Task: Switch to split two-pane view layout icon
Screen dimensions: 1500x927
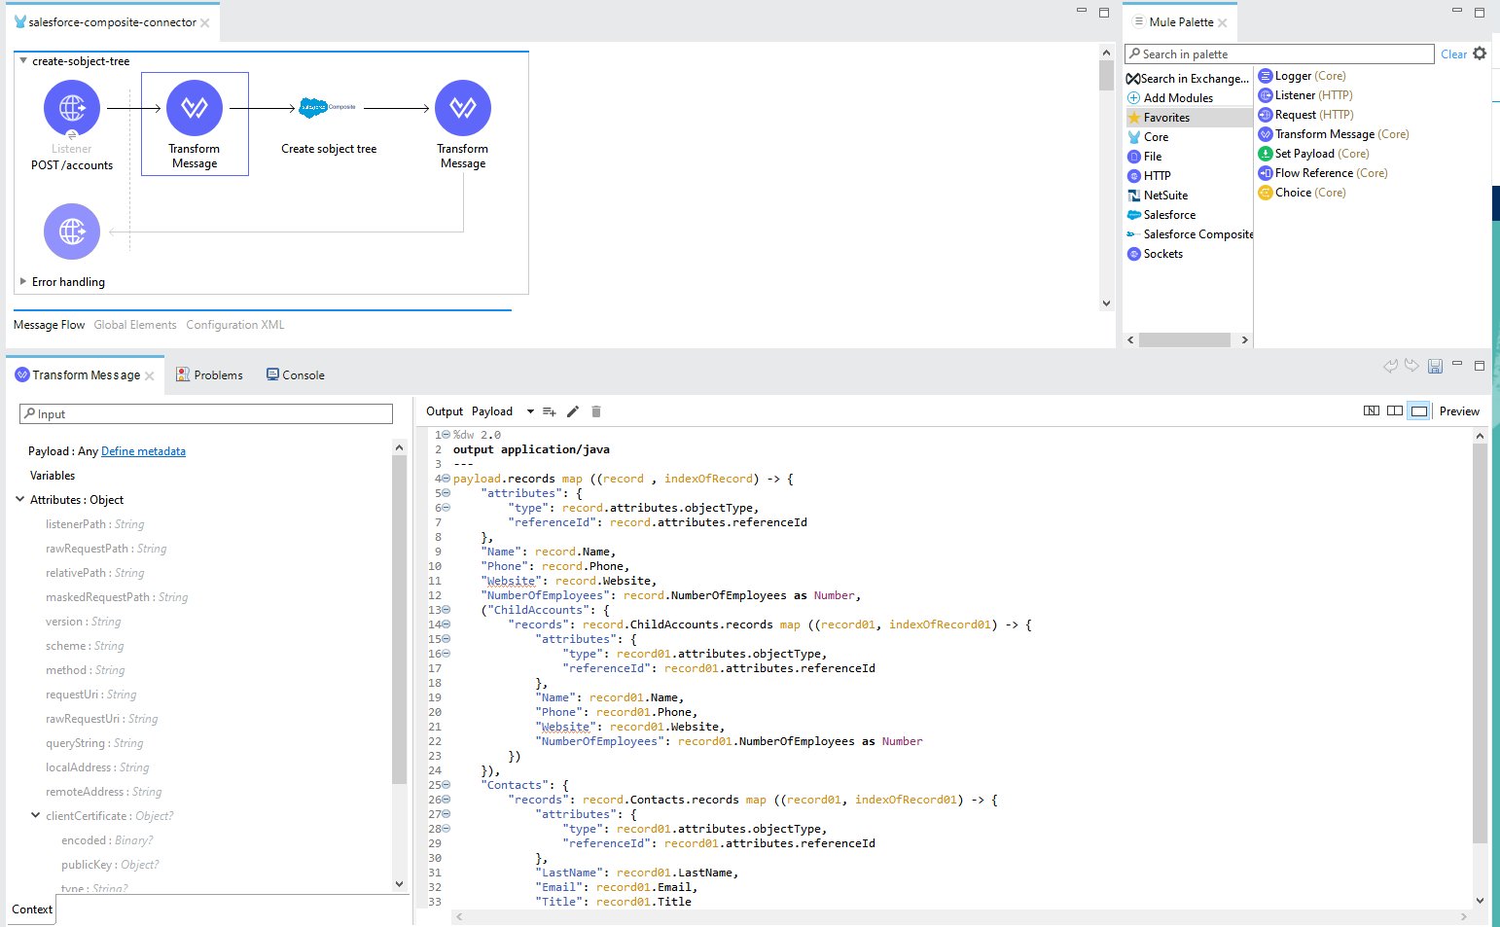Action: (1395, 411)
